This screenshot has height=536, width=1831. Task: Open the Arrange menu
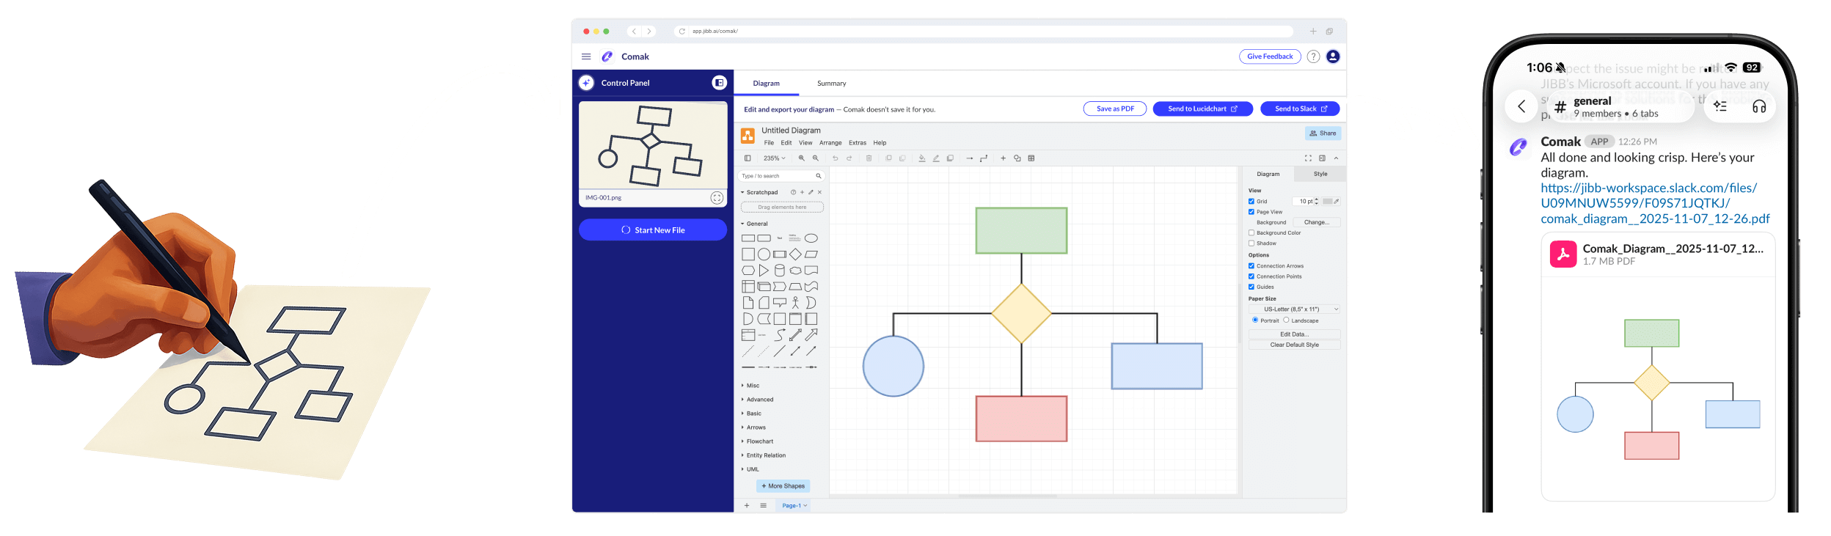(830, 143)
